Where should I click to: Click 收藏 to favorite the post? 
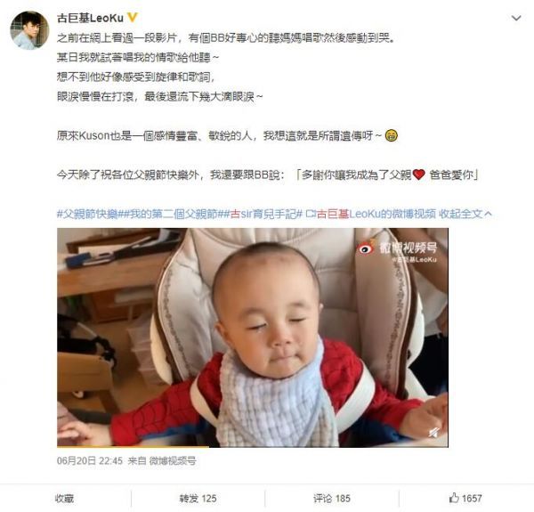point(65,499)
